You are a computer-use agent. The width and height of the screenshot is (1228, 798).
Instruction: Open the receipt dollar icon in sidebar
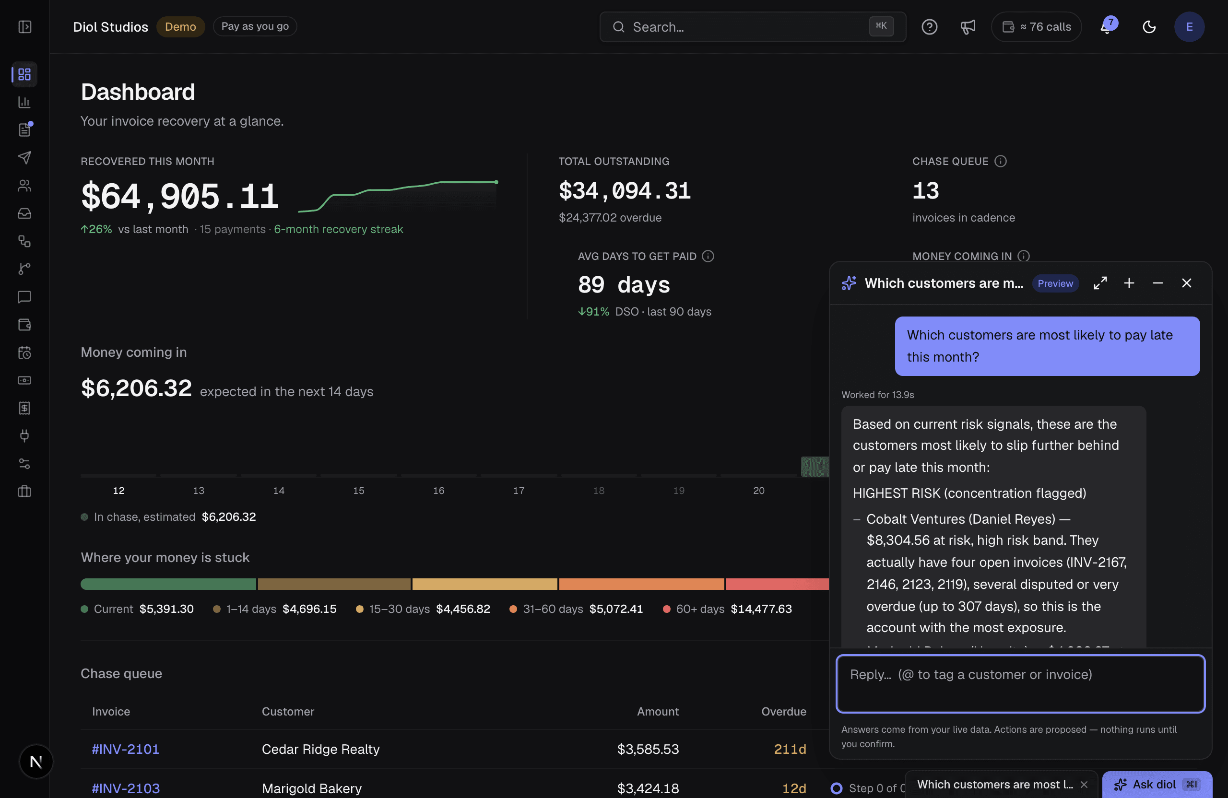point(24,408)
